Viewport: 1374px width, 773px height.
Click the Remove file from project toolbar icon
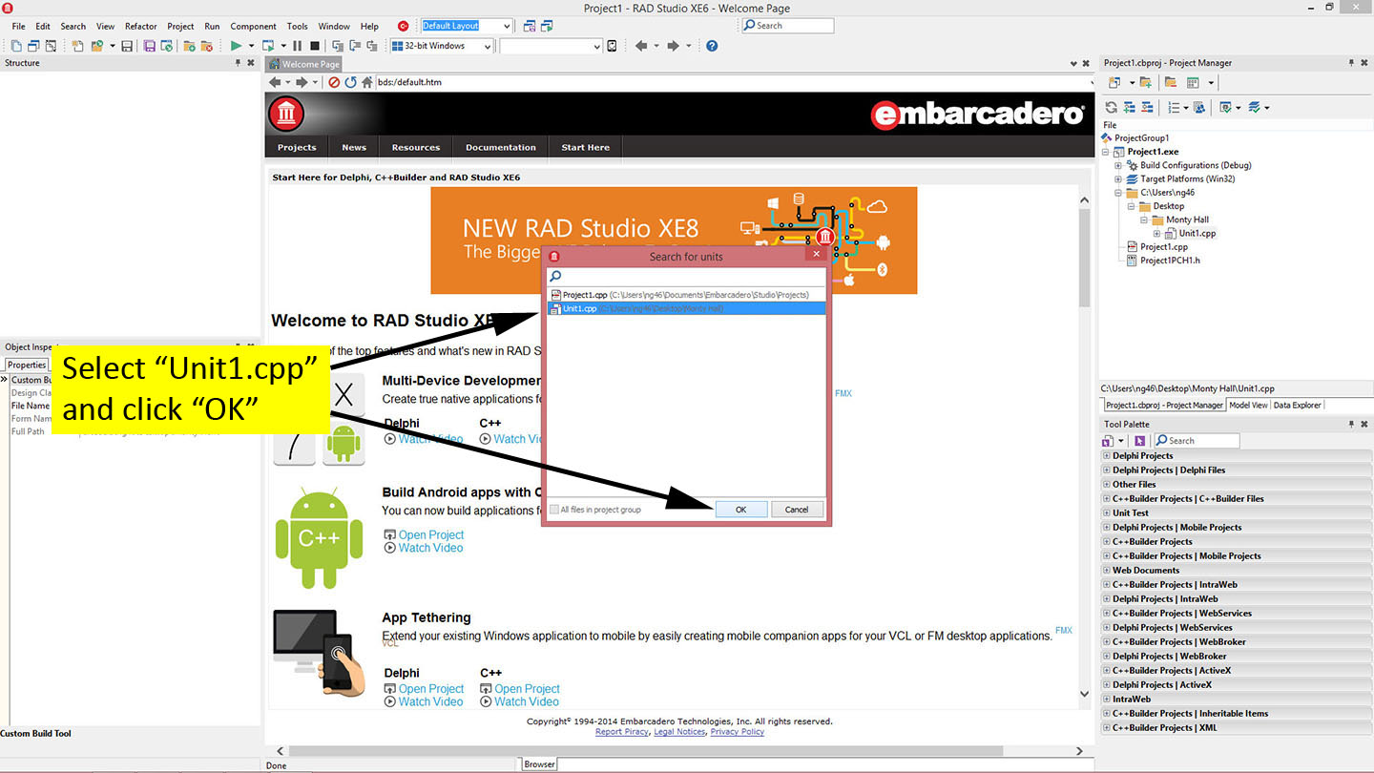click(206, 46)
